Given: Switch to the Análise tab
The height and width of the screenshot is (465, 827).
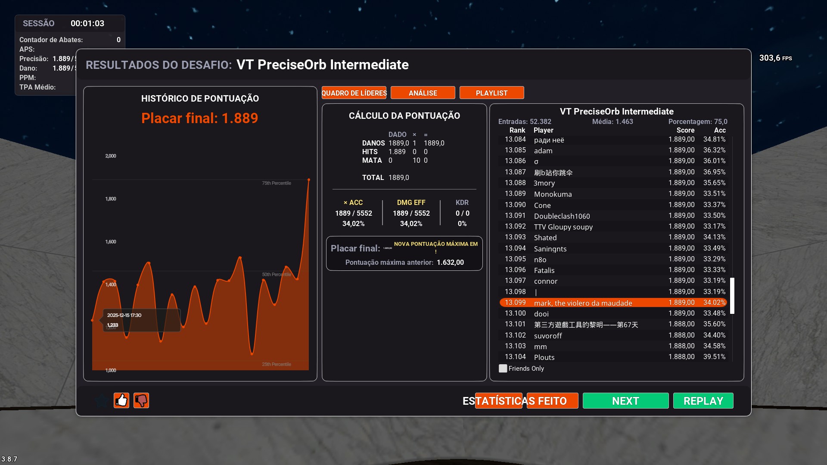Looking at the screenshot, I should tap(423, 93).
